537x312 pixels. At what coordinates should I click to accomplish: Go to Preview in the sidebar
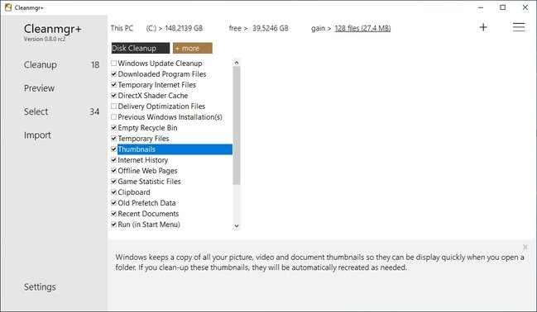point(39,88)
